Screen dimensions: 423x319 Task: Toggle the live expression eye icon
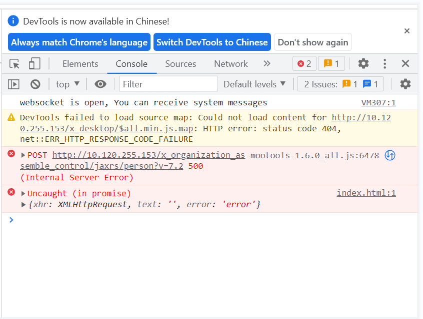100,84
